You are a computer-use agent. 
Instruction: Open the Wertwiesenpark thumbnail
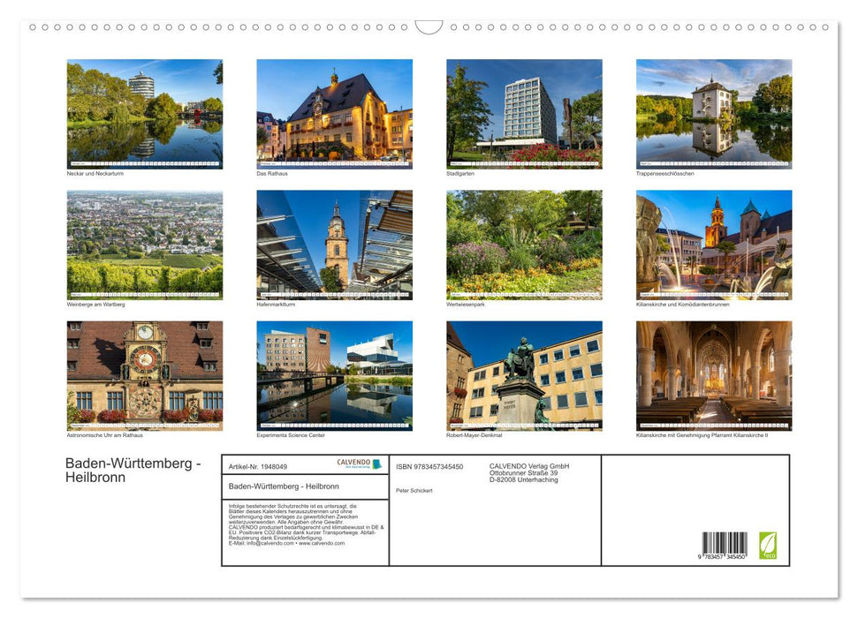tap(524, 245)
